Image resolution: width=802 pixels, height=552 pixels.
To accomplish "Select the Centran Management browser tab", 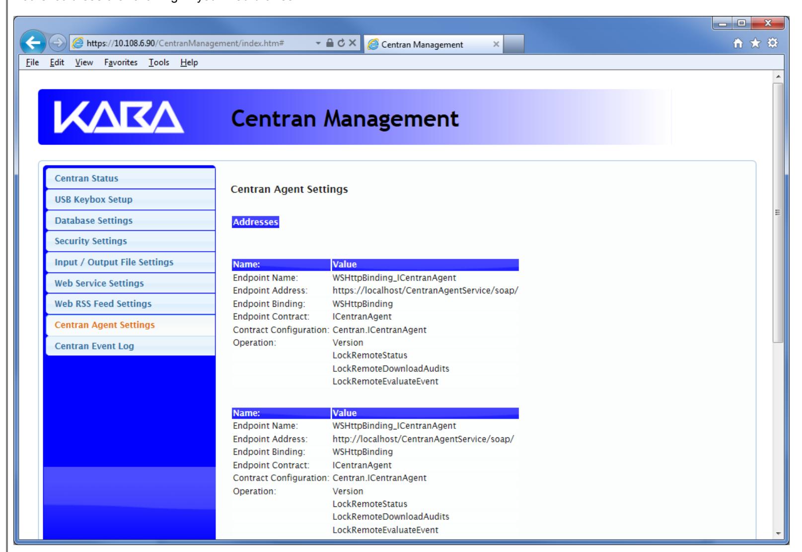I will [432, 44].
